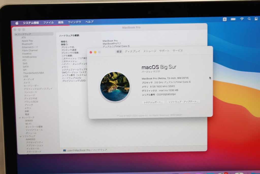Select グラフィックス/ディスプレイ in the sidebar
The width and height of the screenshot is (260, 174).
click(38, 89)
